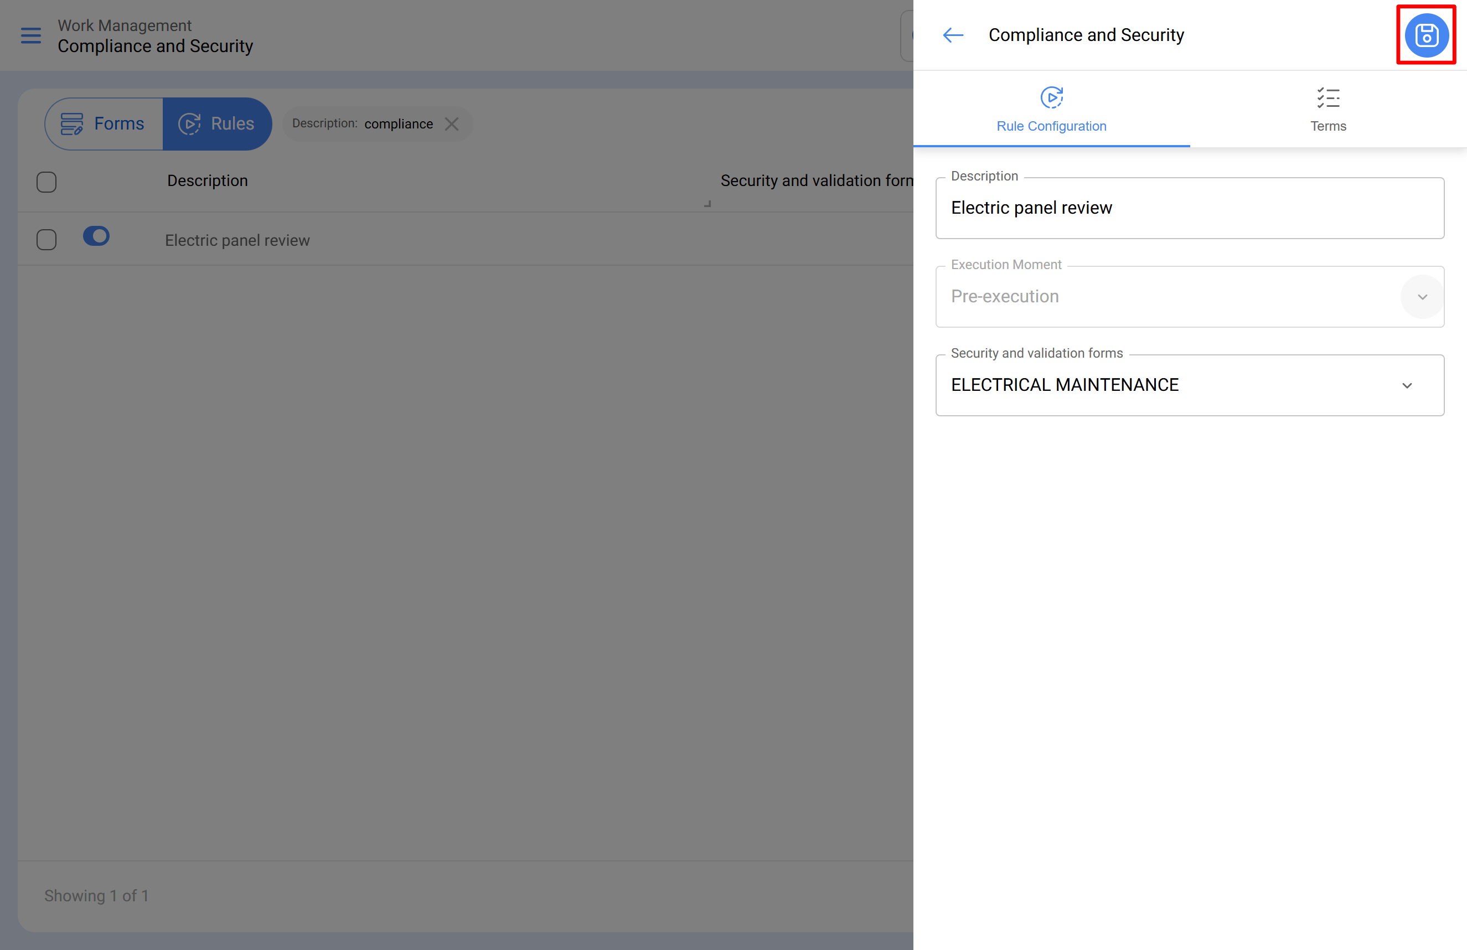Check the Electric panel review row checkbox

pos(47,240)
